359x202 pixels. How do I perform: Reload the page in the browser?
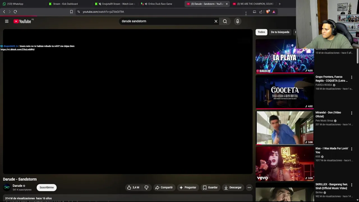tap(15, 12)
